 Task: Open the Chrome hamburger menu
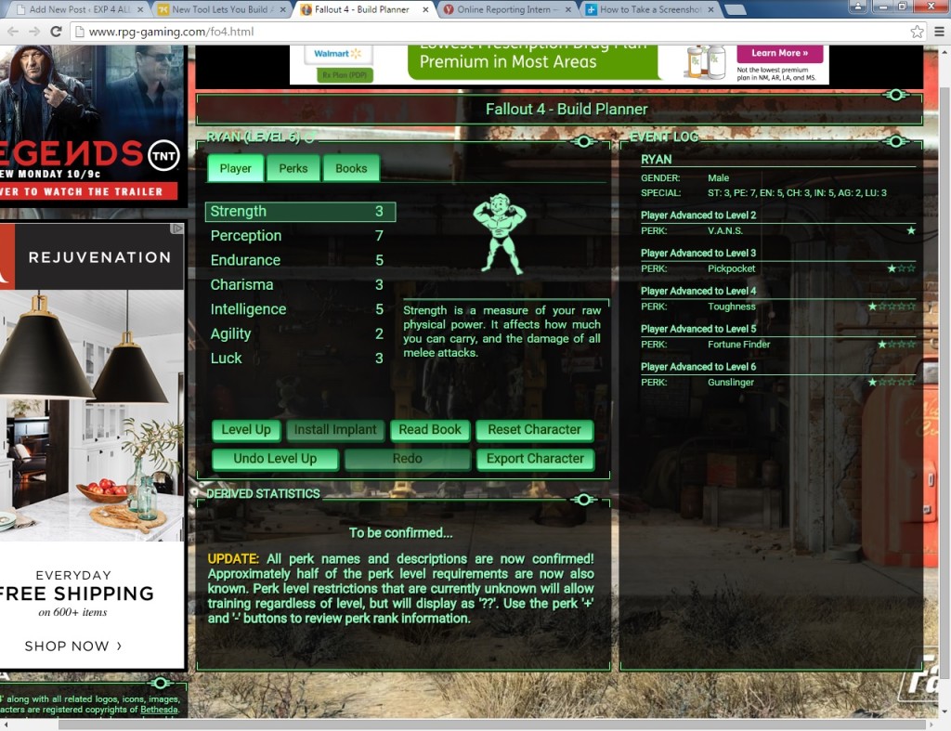(937, 32)
